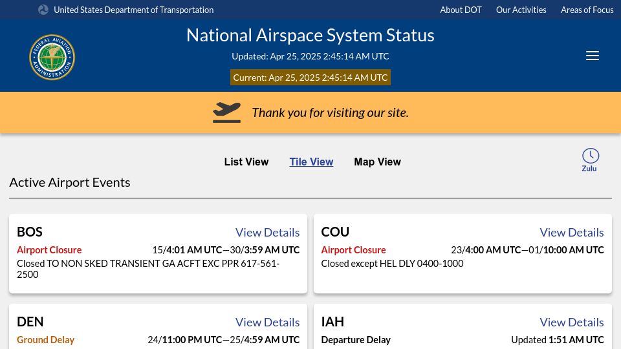Click COU closure time range text

pyautogui.click(x=527, y=250)
